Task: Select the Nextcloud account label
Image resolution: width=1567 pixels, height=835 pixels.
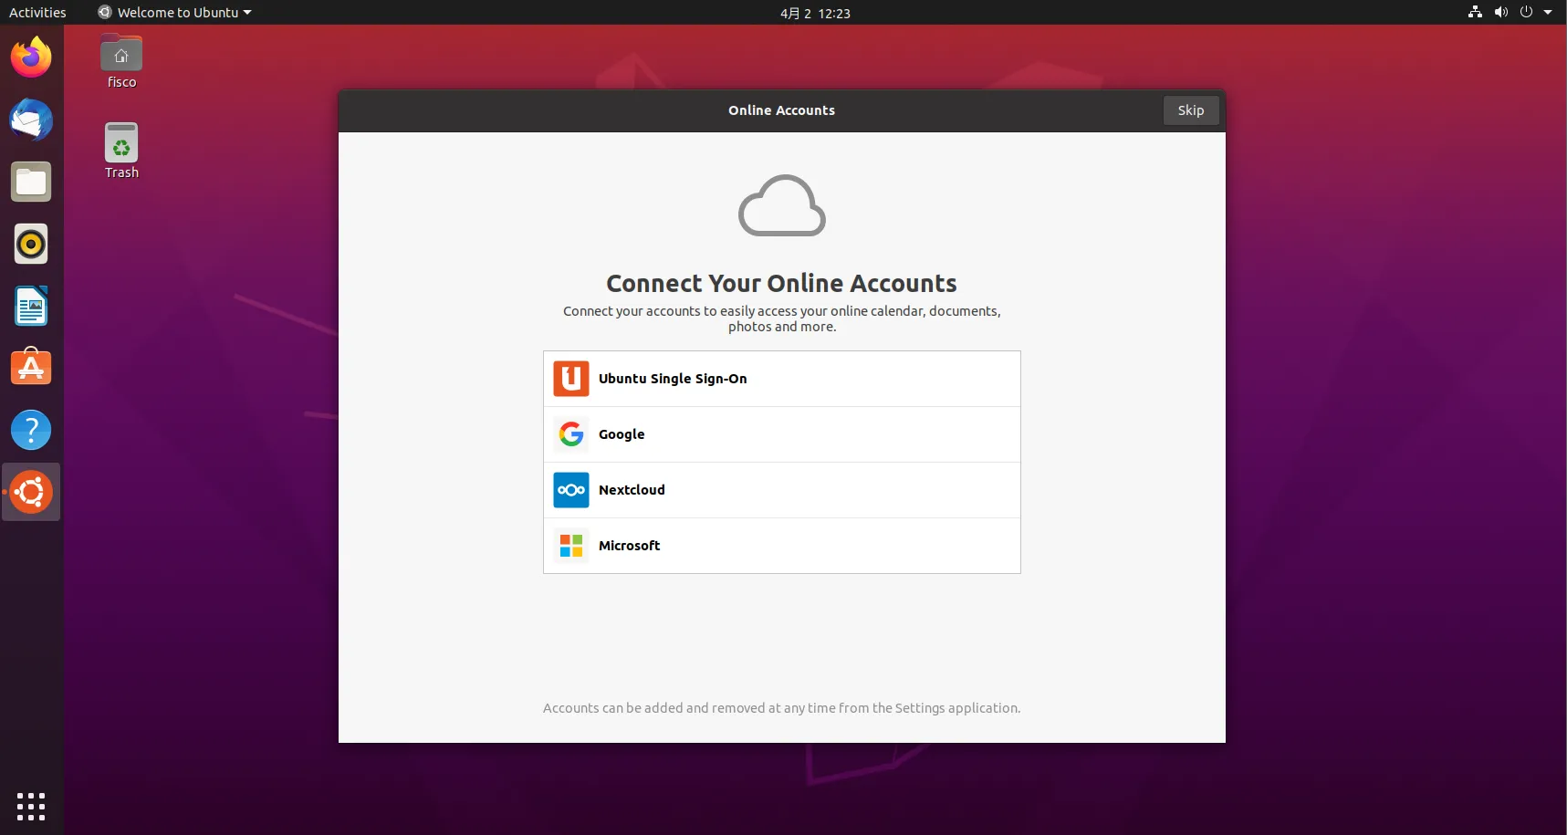Action: tap(632, 490)
